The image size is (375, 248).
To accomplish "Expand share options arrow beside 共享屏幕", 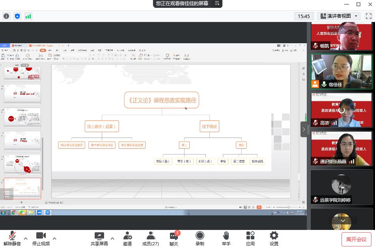I will pos(112,239).
